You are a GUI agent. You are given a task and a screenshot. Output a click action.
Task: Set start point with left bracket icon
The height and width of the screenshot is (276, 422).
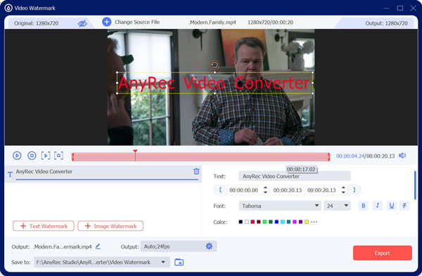pos(220,190)
